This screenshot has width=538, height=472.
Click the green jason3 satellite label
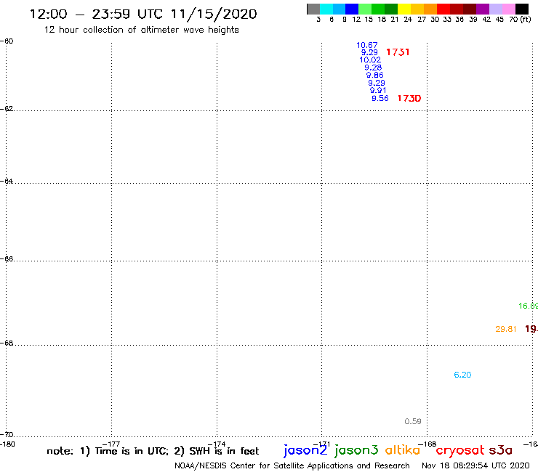click(x=356, y=450)
